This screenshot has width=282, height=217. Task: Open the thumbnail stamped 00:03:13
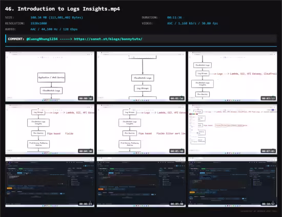point(233,76)
